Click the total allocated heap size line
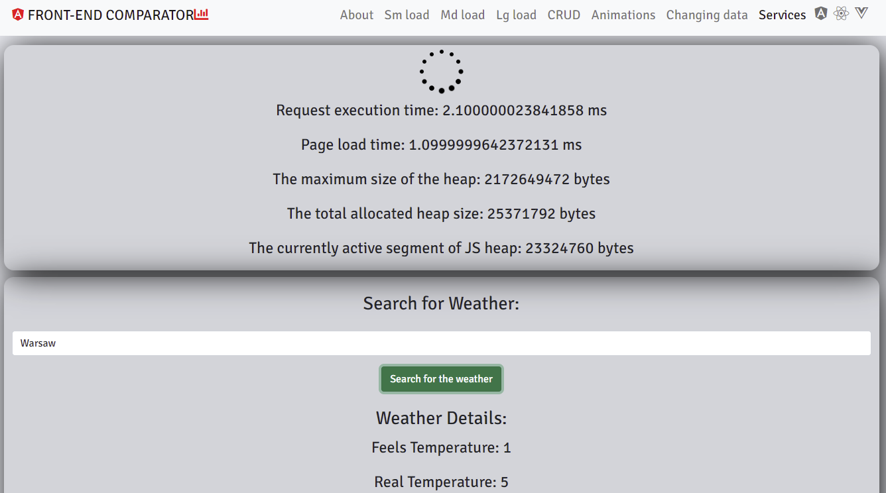The image size is (886, 493). 441,214
